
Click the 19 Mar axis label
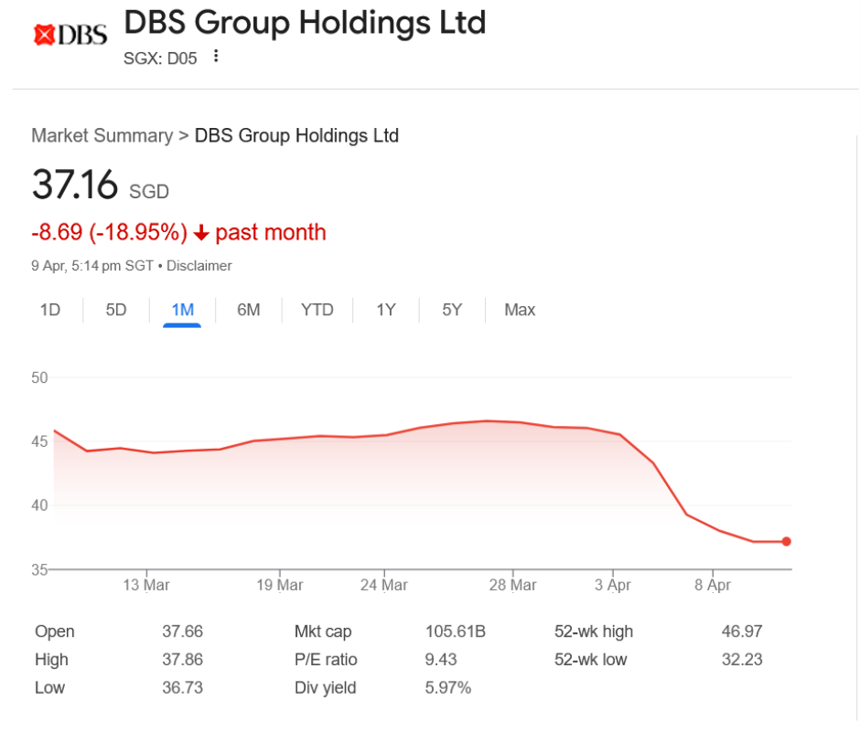click(280, 585)
